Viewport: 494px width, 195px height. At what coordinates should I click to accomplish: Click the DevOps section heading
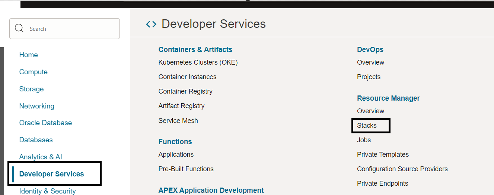pos(370,49)
